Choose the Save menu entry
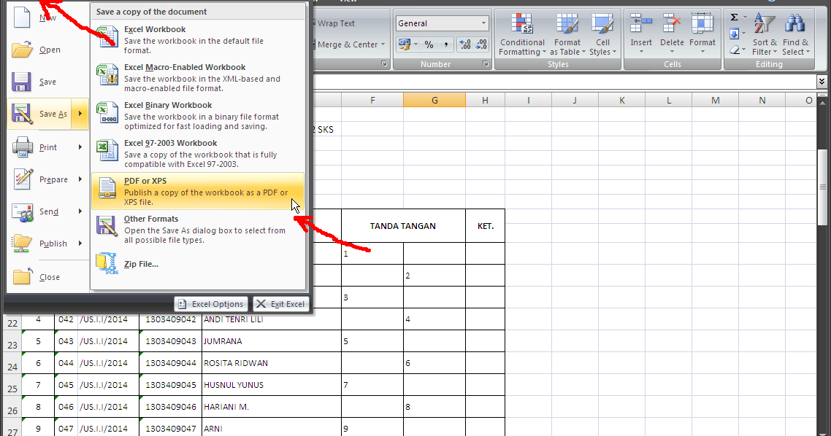Viewport: 831px width, 436px height. tap(47, 82)
